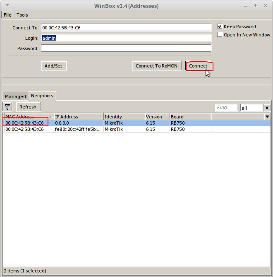
Task: Select the row with fe80::20c:42ff:fe5b address
Action: [136, 129]
